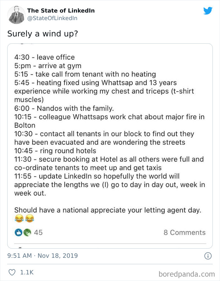Screen dimensions: 220x281
Task: Click the Twitter bird icon
Action: pyautogui.click(x=208, y=10)
